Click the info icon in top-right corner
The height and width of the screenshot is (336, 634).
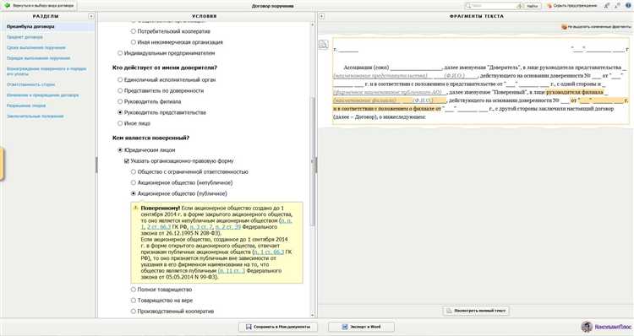pyautogui.click(x=628, y=6)
